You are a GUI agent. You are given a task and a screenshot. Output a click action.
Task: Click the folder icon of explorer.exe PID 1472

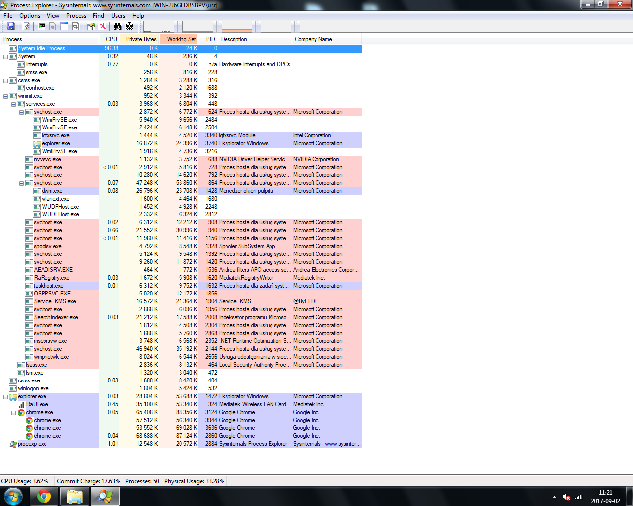(x=13, y=396)
